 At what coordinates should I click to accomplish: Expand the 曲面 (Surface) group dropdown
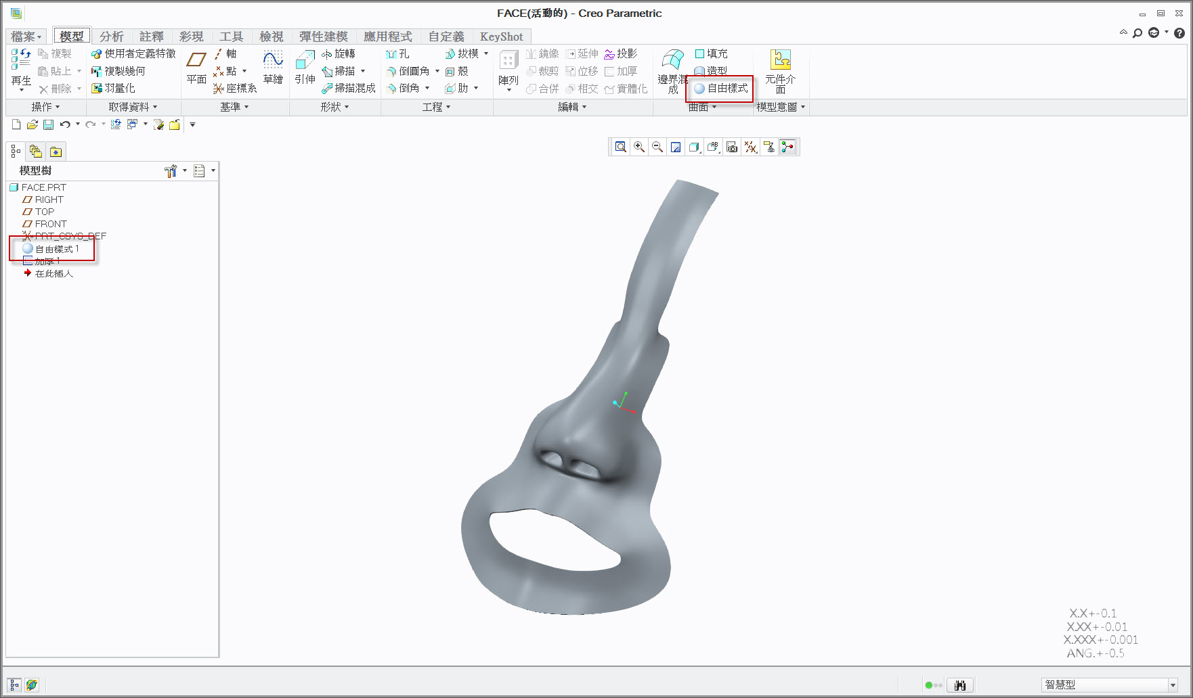(x=702, y=107)
